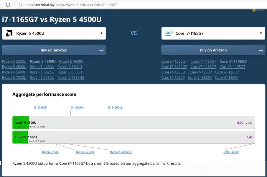Click the i3-12100F marker link
This screenshot has height=177, width=267.
pyautogui.click(x=40, y=108)
